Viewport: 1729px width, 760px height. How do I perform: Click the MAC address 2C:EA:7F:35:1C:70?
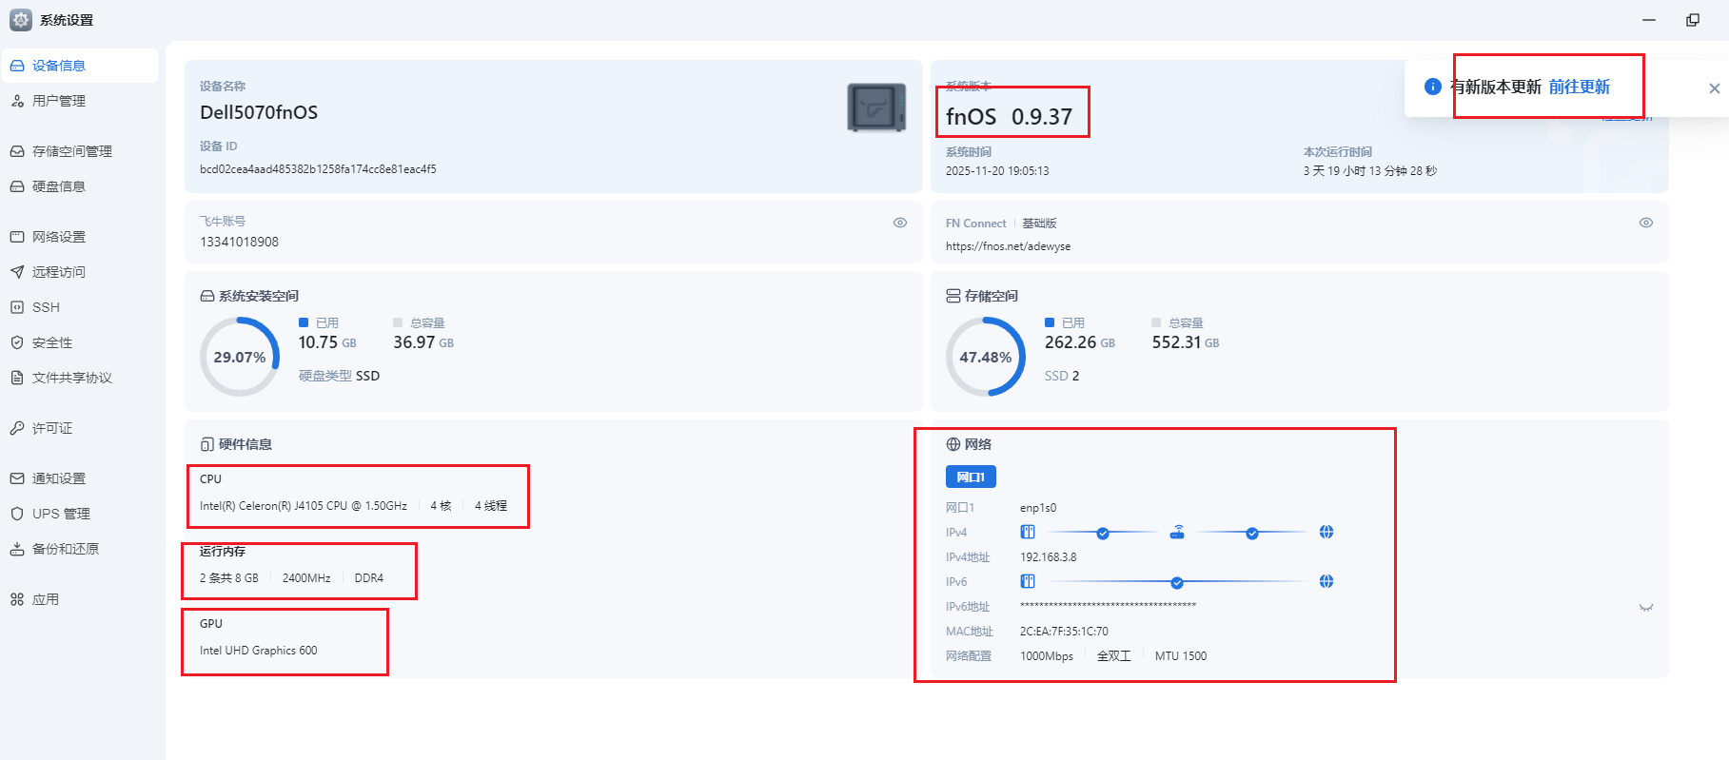point(1064,632)
